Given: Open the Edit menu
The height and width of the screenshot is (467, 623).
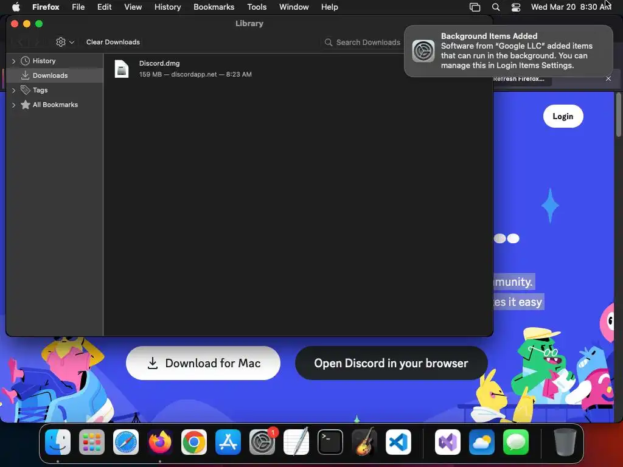Looking at the screenshot, I should click(x=104, y=7).
